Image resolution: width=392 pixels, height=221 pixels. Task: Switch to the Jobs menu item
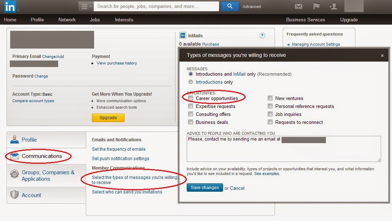94,20
